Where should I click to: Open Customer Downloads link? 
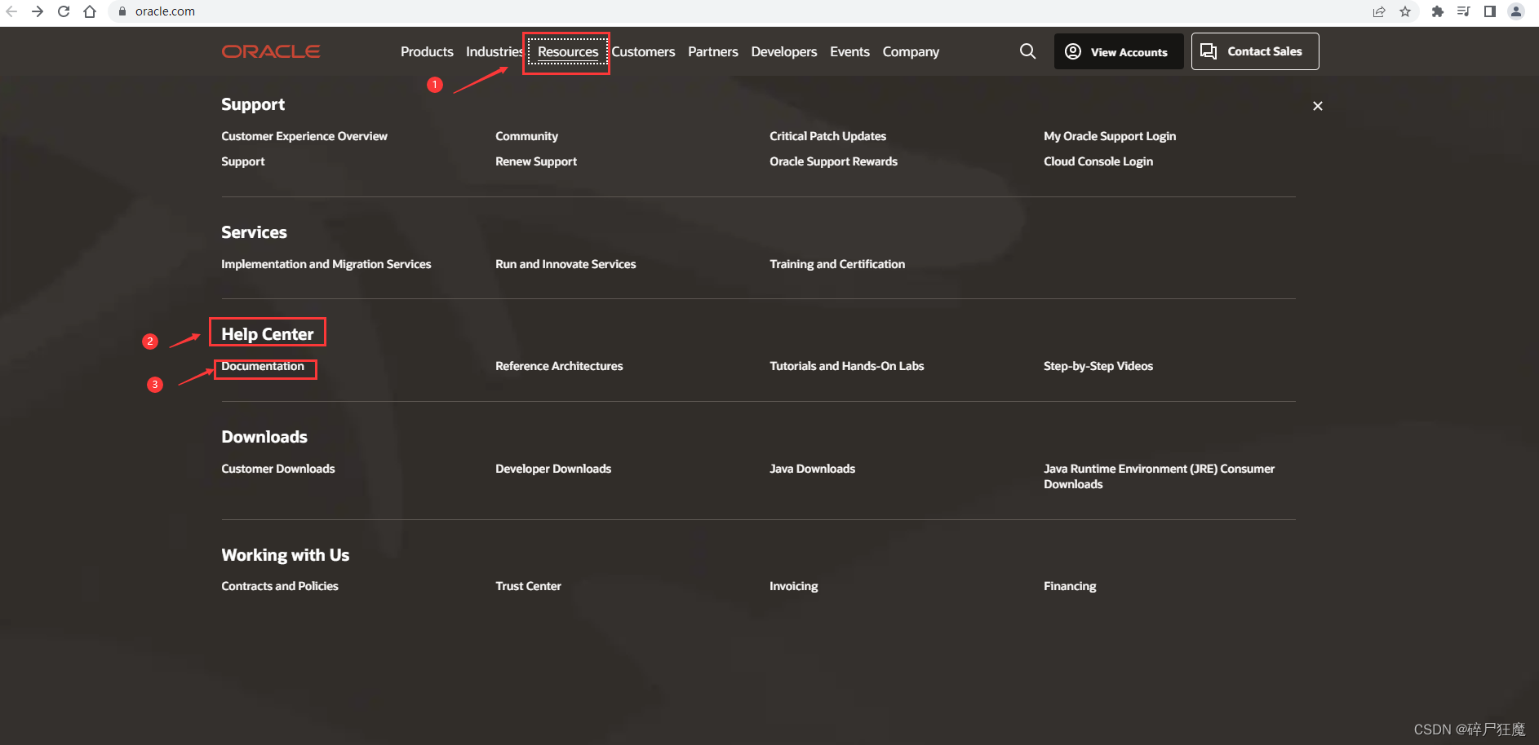(278, 469)
